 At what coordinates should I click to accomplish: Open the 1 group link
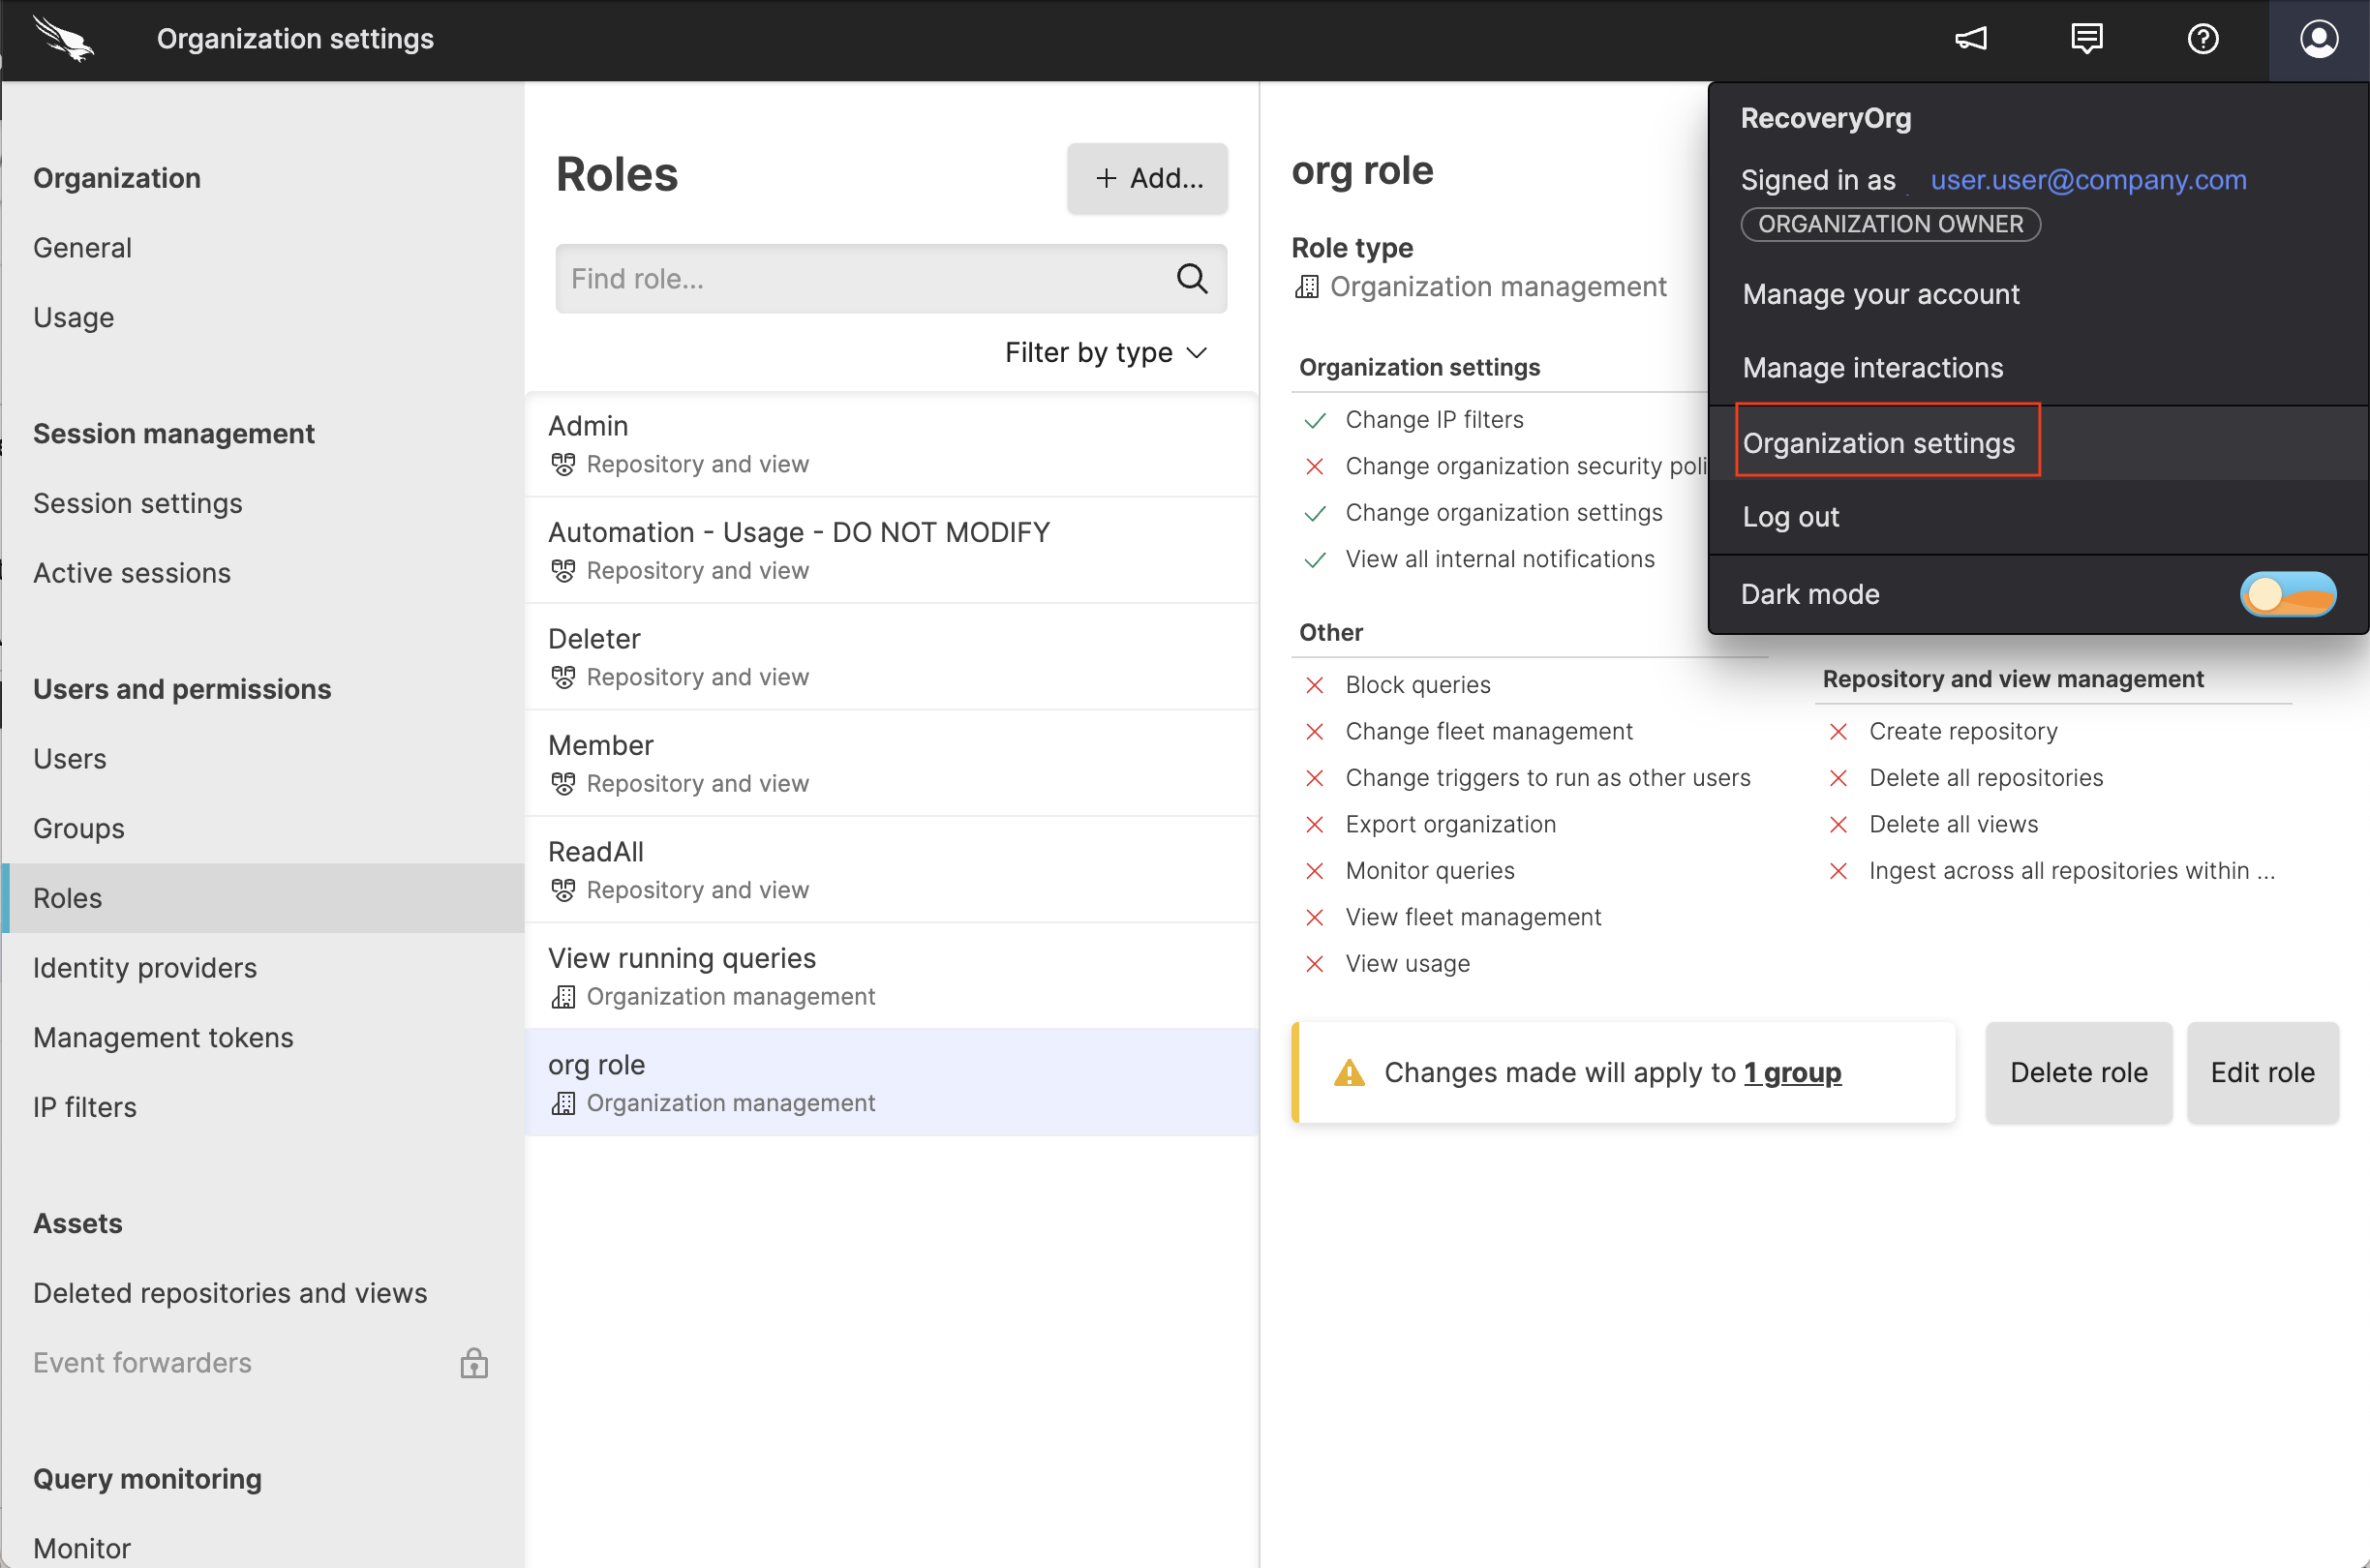[x=1792, y=1072]
